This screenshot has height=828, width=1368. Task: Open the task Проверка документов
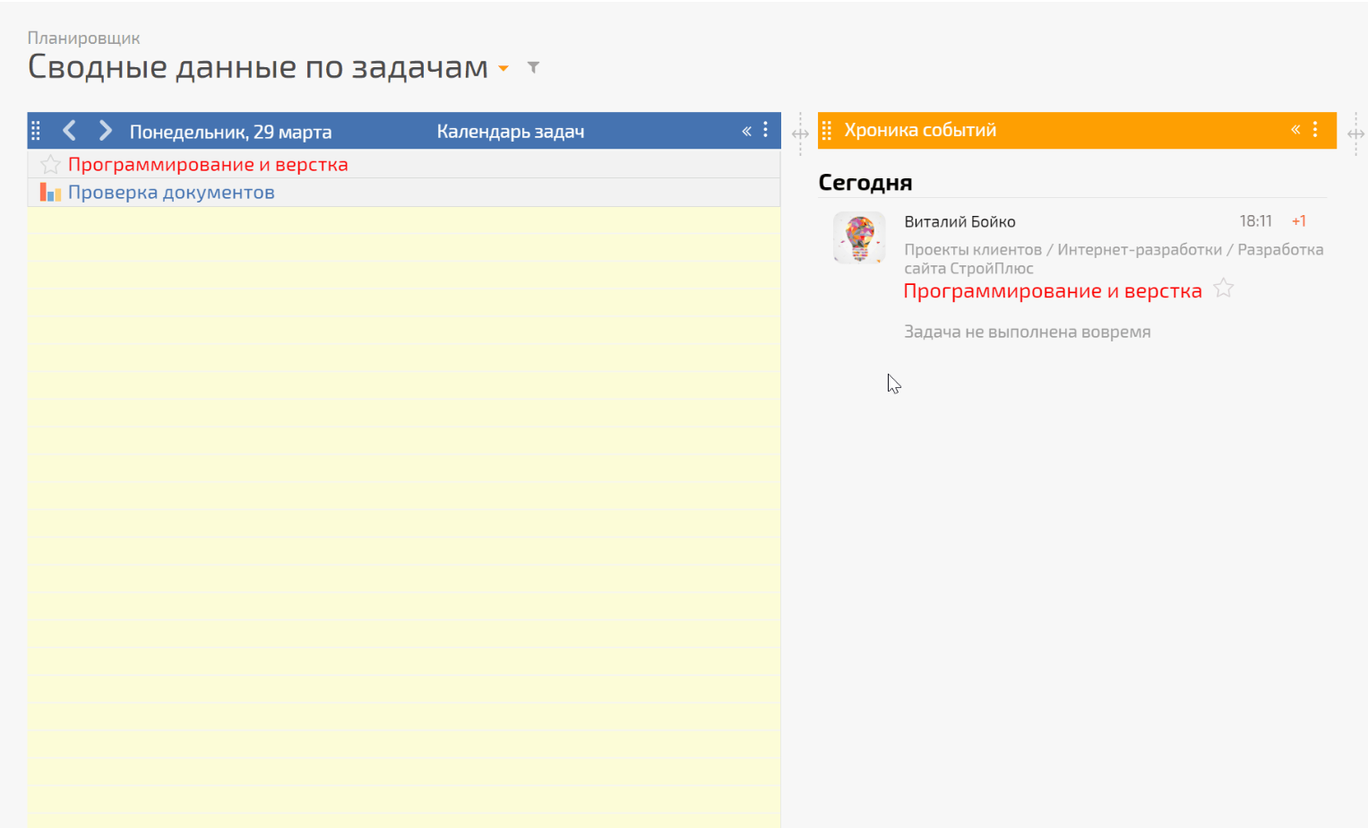coord(171,192)
